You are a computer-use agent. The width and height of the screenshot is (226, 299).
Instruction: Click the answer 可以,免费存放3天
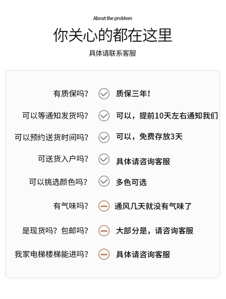coord(149,136)
